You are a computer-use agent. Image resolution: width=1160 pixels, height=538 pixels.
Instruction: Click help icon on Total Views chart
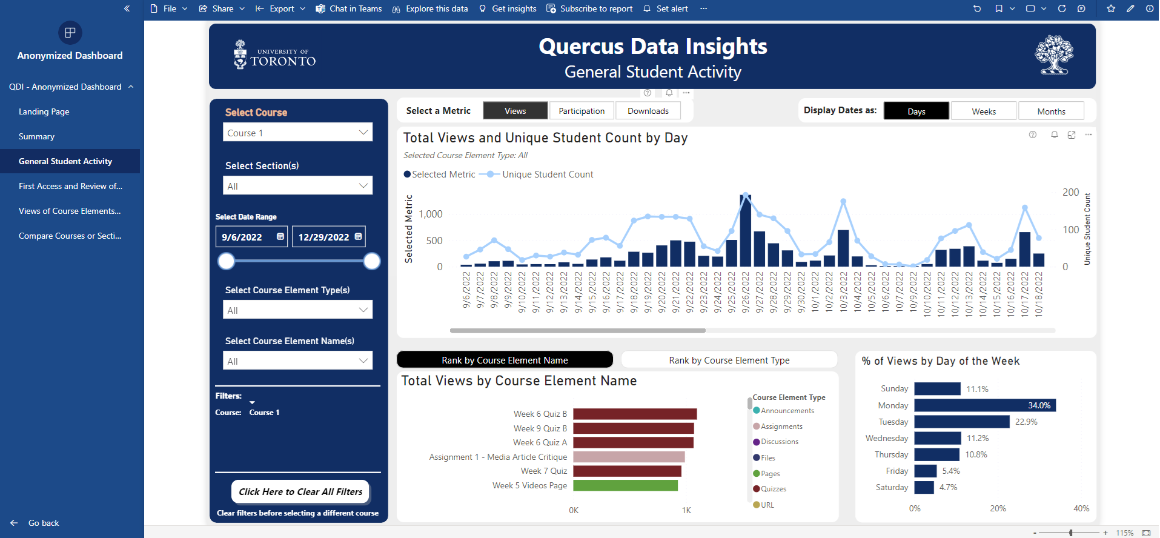(1033, 134)
